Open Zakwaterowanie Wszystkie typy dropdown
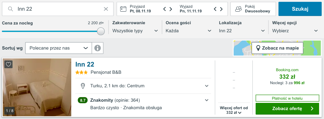This screenshot has width=324, height=119. (135, 31)
